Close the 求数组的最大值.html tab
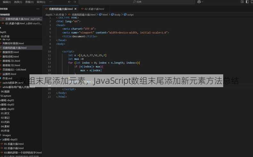Image resolution: width=253 pixels, height=157 pixels. (x=75, y=9)
